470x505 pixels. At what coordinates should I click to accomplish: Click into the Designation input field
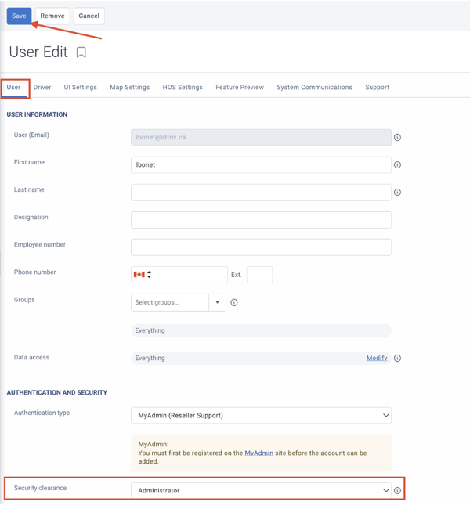262,220
